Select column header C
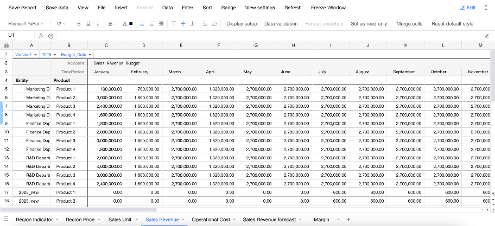This screenshot has height=226, width=495. coord(106,46)
